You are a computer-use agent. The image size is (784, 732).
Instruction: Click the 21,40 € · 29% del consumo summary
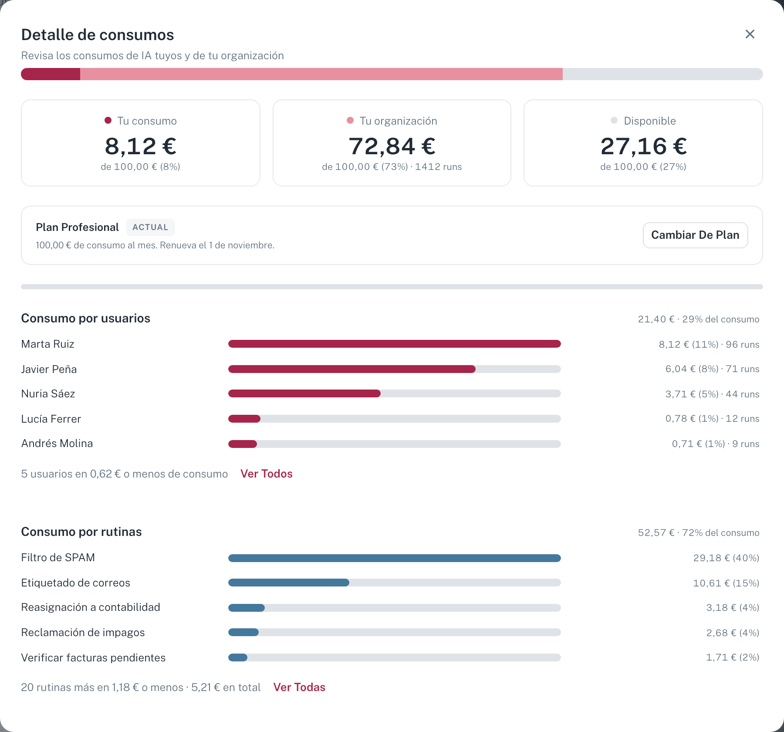click(699, 319)
